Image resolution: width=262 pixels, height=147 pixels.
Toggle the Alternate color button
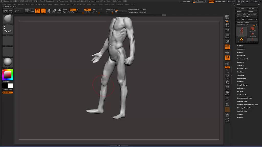pos(7,92)
